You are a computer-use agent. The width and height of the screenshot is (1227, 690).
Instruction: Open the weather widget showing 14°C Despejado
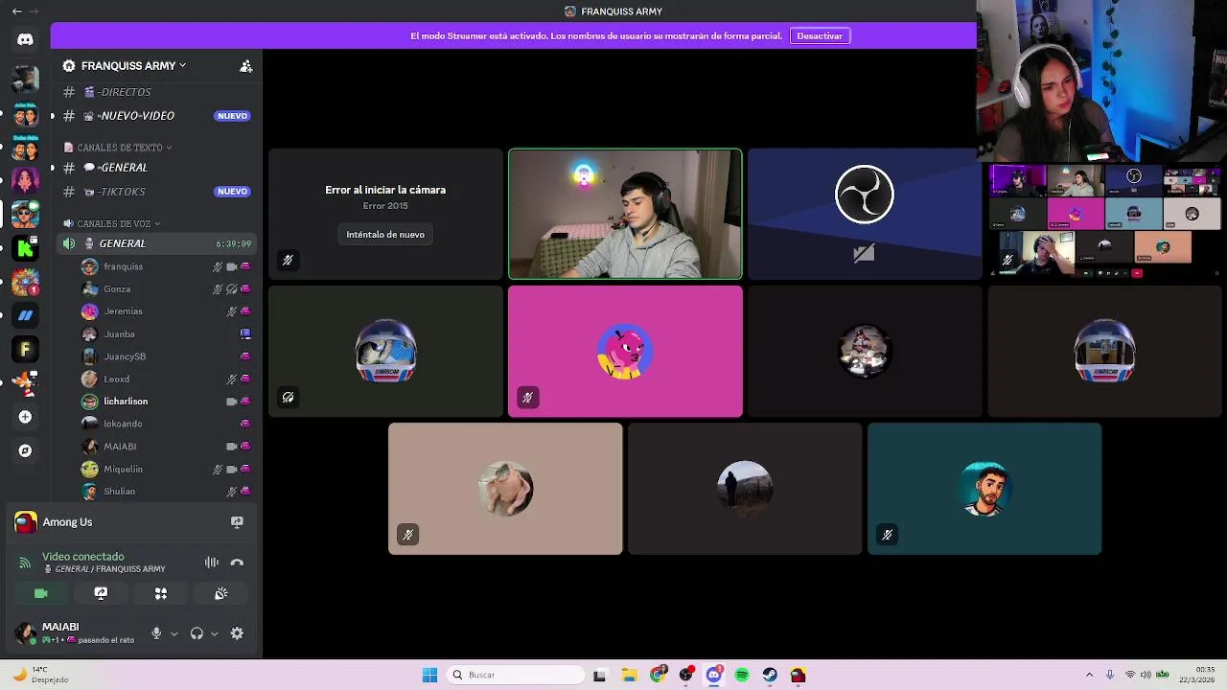pos(40,675)
